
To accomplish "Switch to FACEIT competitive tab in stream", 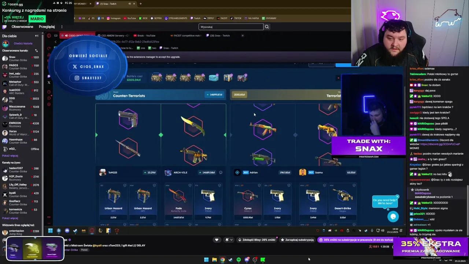I will click(186, 36).
